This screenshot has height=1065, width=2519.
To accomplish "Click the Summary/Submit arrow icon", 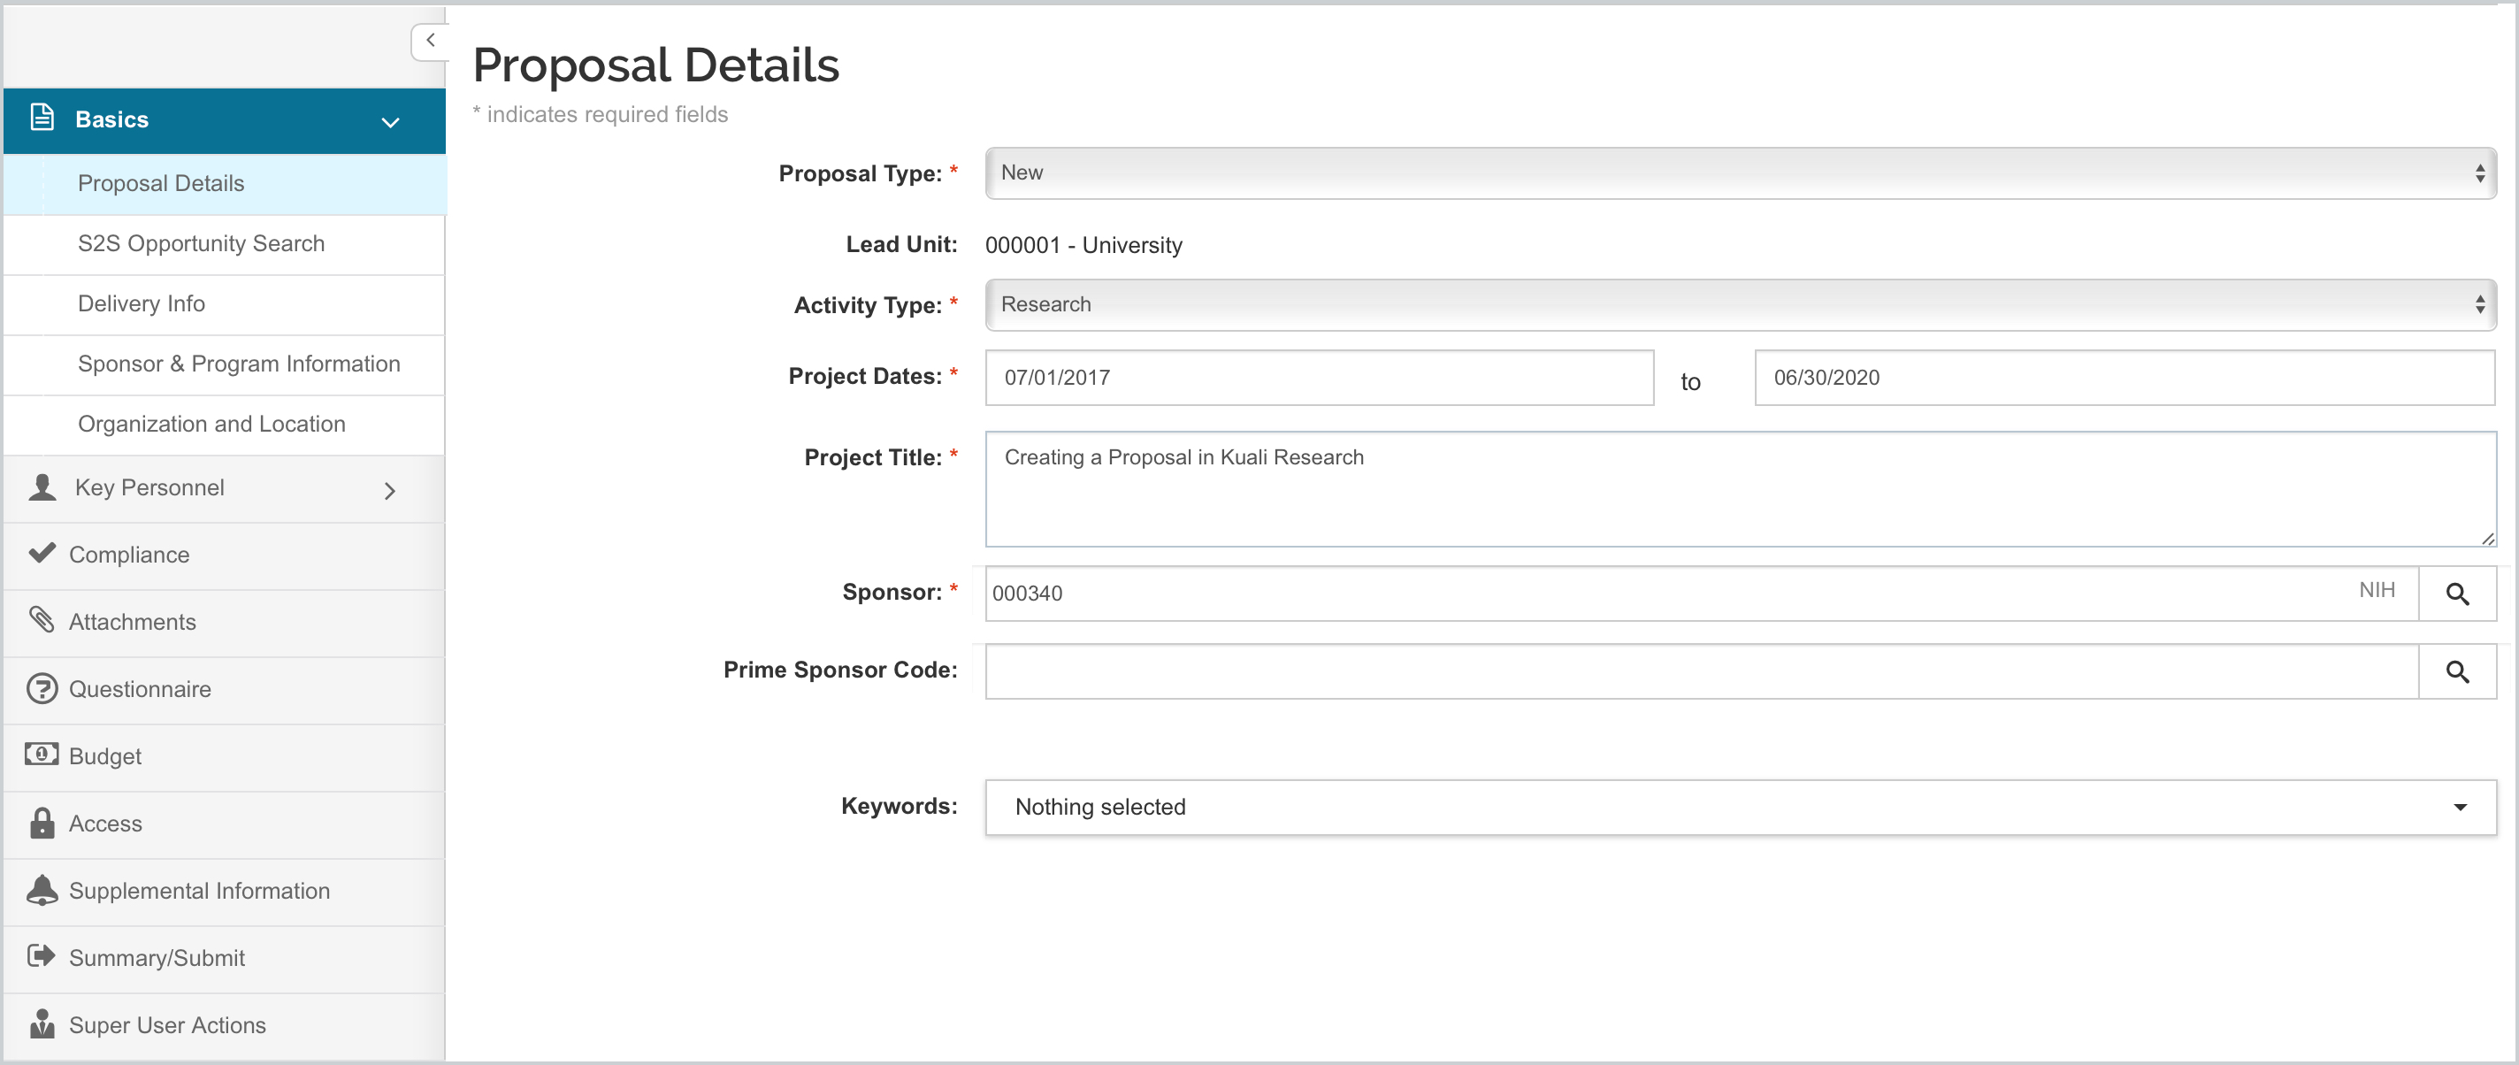I will pos(42,955).
